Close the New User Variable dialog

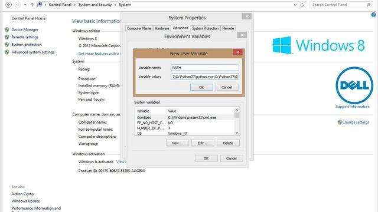(237, 52)
